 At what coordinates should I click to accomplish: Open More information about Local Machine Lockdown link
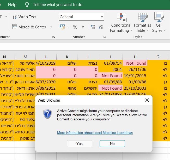(x=95, y=133)
